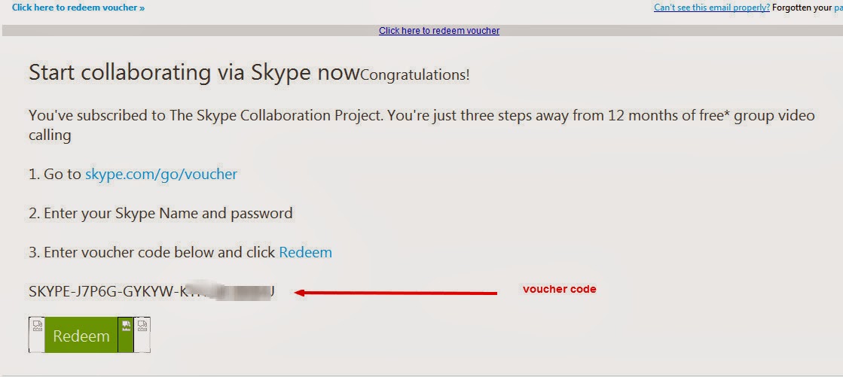843x377 pixels.
Task: Click the blue Redeem link in step 3
Action: coord(305,252)
